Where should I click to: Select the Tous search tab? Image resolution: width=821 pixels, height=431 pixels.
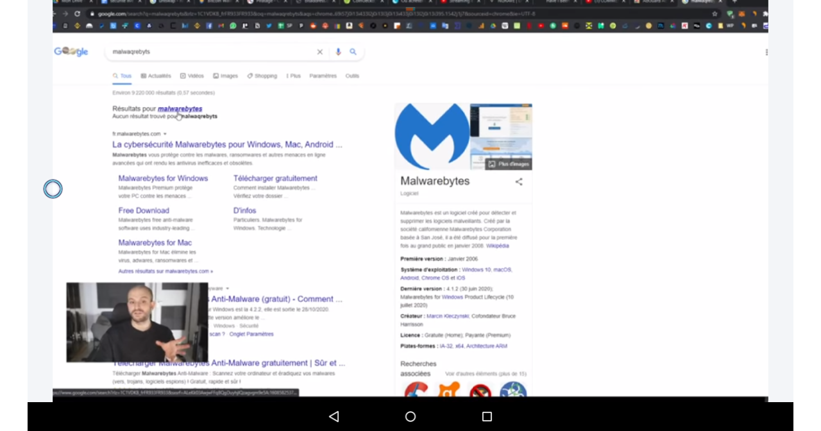(122, 76)
